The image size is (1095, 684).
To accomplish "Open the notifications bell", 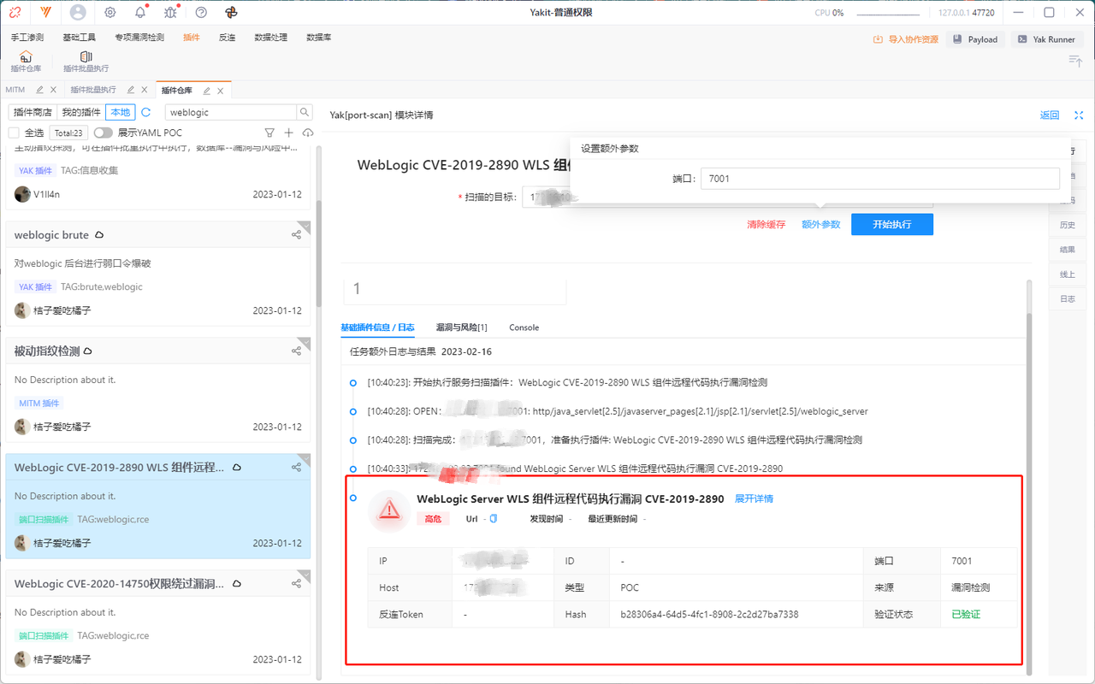I will [140, 13].
